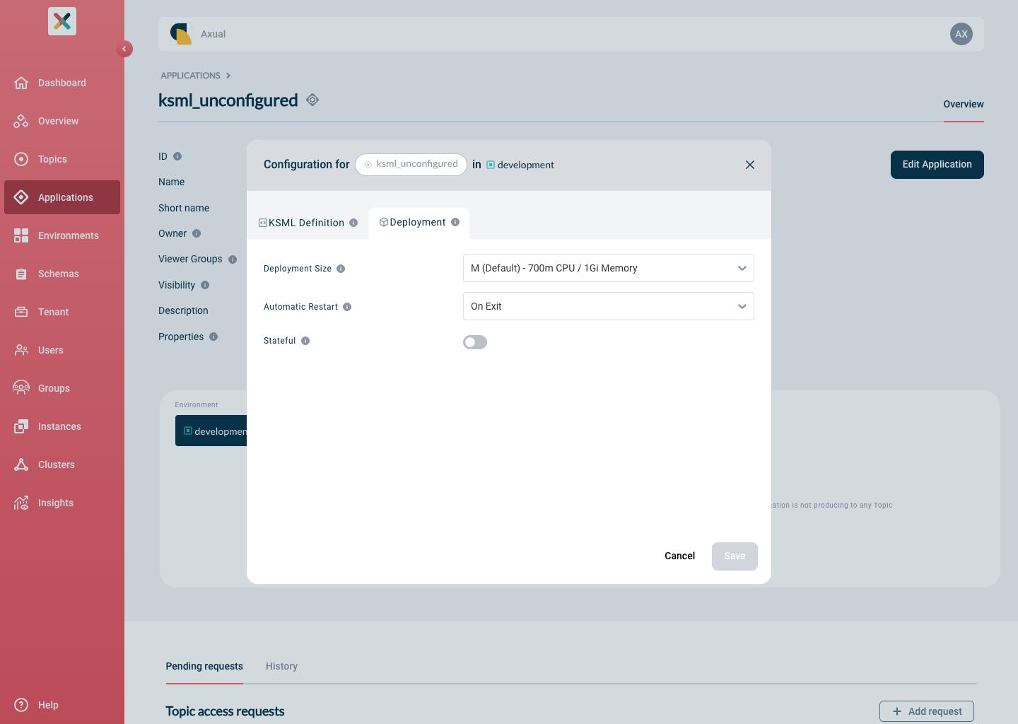
Task: Click info icon next to Properties
Action: point(213,337)
